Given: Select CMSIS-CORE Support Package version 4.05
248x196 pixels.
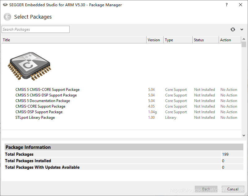Looking at the screenshot, I should pyautogui.click(x=40, y=106).
